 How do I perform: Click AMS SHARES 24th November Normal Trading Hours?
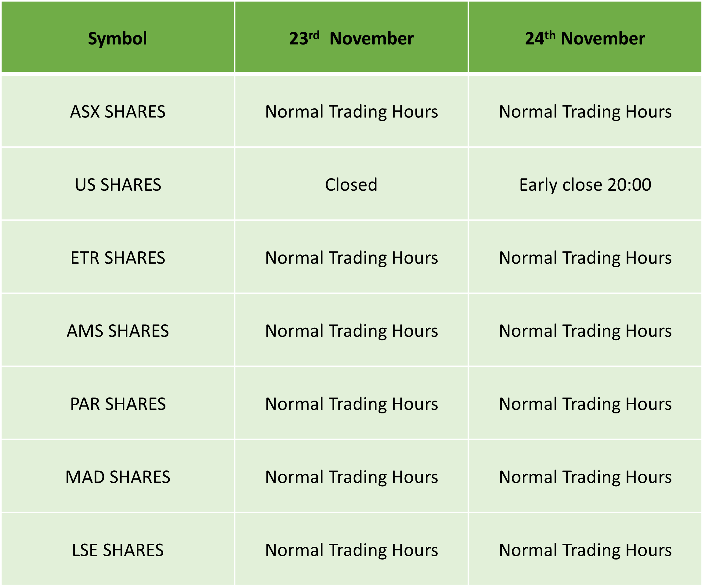tap(585, 331)
